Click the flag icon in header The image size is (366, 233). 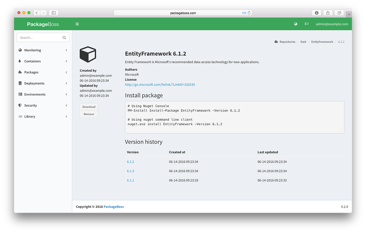point(307,24)
